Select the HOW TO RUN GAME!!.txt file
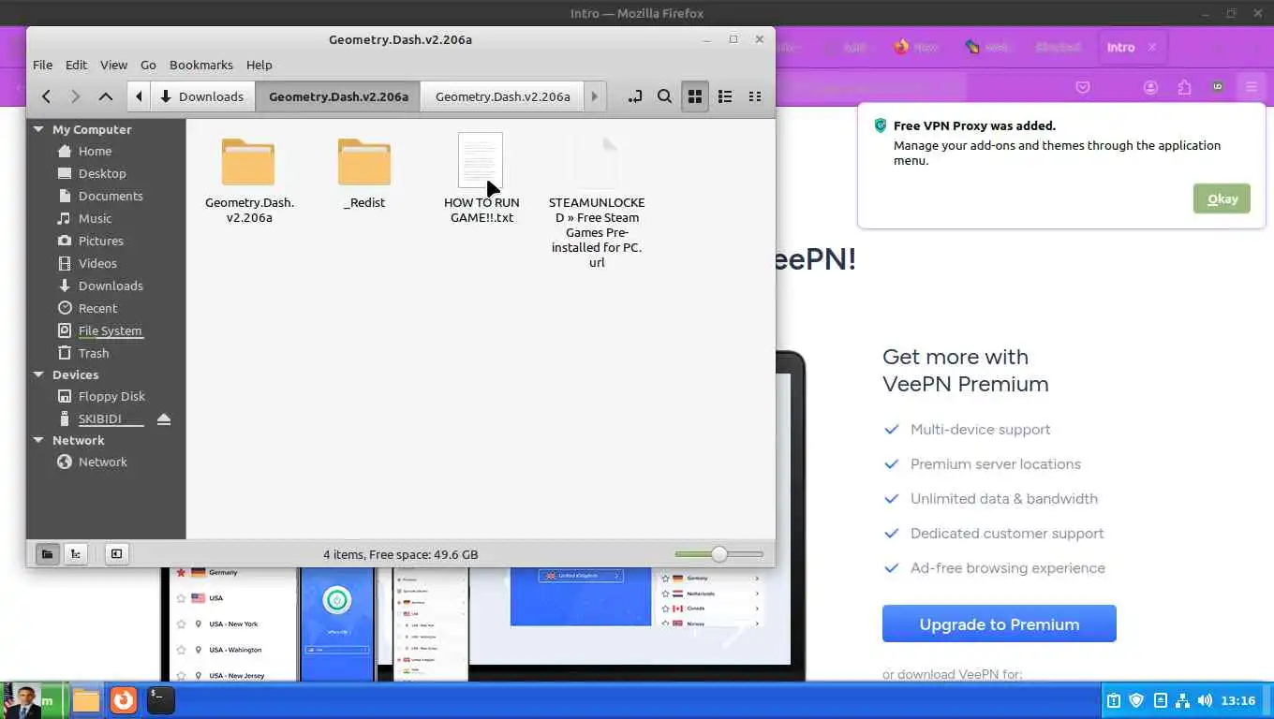 pyautogui.click(x=481, y=178)
